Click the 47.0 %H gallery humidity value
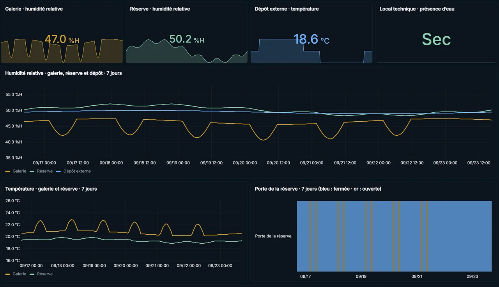 (62, 39)
